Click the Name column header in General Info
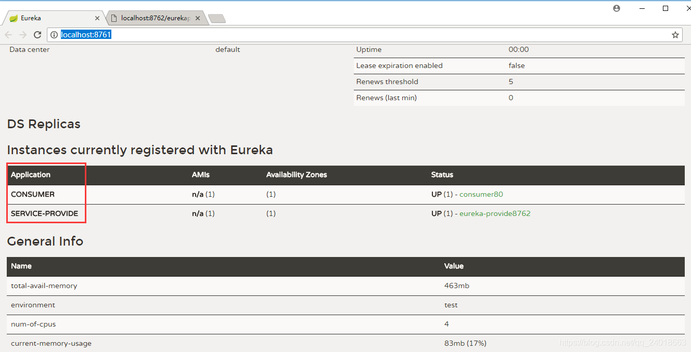Viewport: 691px width, 352px height. pos(21,266)
